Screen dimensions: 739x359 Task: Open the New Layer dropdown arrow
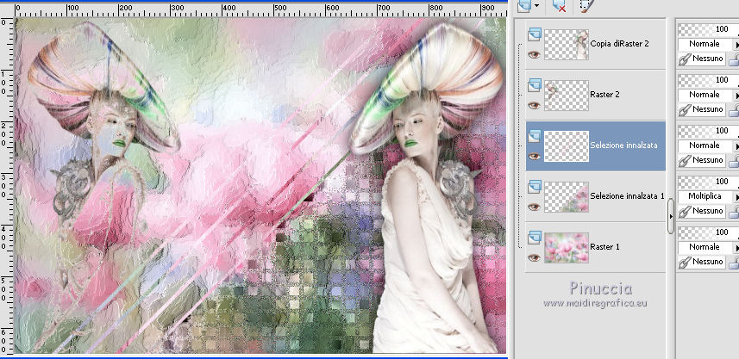click(x=537, y=6)
